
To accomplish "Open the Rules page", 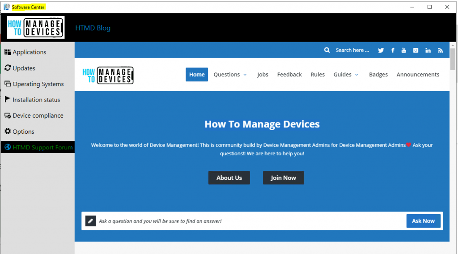I will click(318, 74).
